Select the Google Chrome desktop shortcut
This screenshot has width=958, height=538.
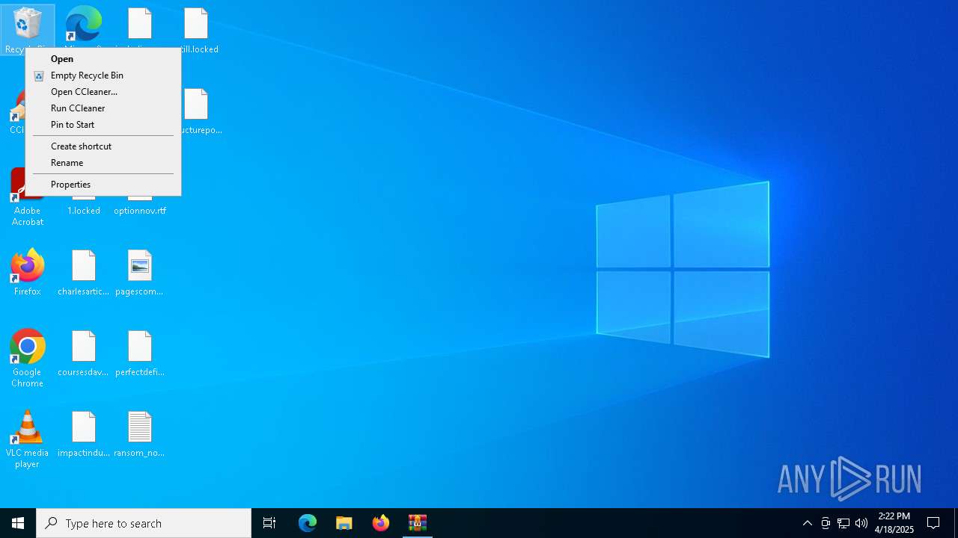pos(27,359)
